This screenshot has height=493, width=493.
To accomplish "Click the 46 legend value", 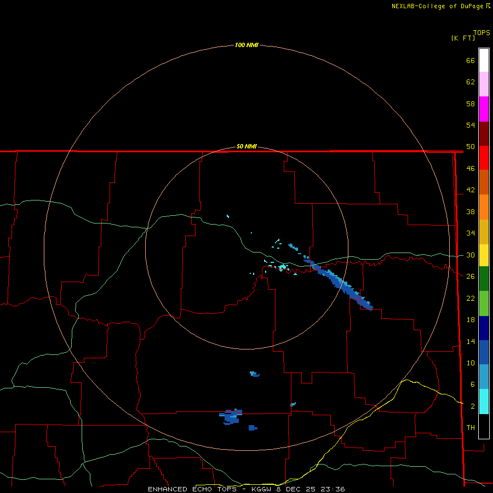I will click(x=471, y=168).
